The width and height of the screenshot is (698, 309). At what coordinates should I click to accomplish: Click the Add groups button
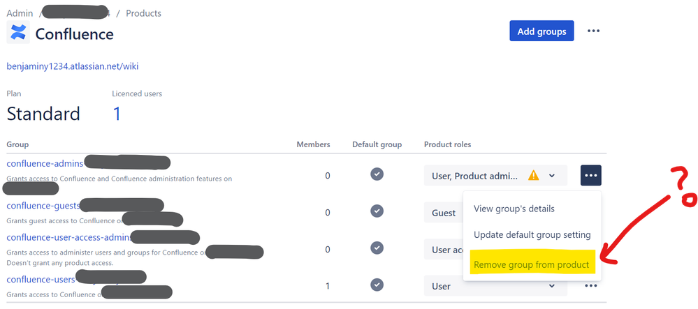point(541,31)
